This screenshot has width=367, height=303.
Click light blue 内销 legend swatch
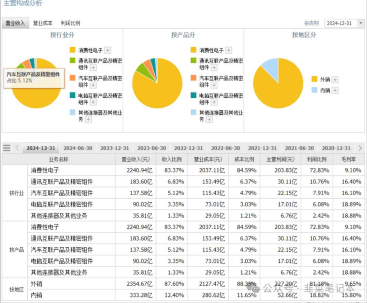(x=314, y=90)
